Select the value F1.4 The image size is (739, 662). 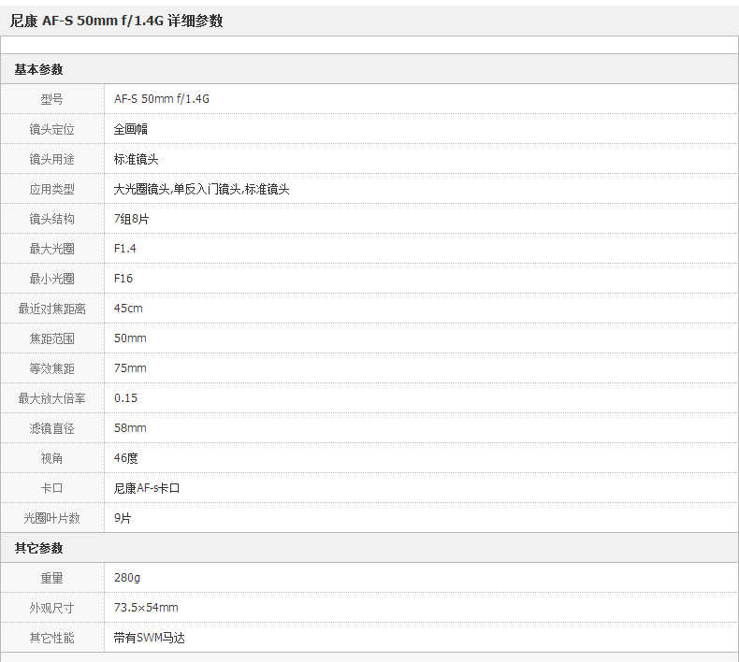point(125,249)
